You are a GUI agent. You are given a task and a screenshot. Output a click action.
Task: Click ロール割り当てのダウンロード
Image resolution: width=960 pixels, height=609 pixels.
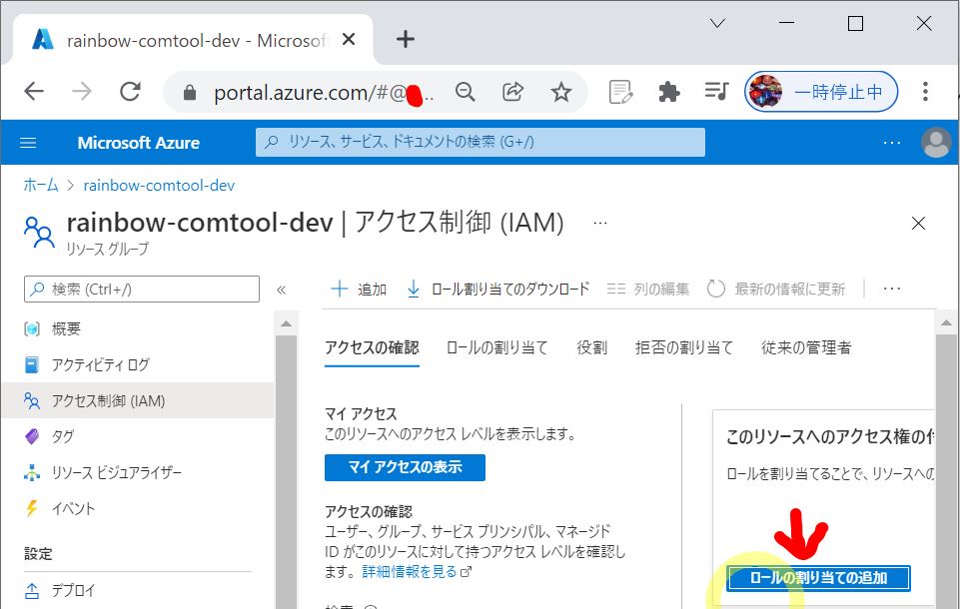(497, 289)
